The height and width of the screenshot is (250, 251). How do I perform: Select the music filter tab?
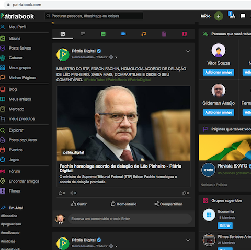[x=144, y=34]
